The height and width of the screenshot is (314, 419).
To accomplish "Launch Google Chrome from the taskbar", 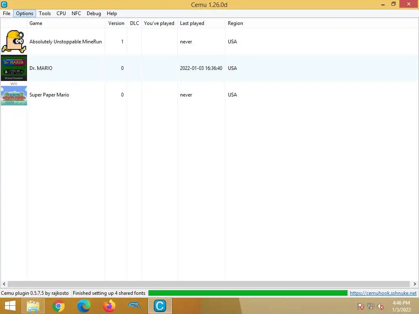I will coord(59,306).
